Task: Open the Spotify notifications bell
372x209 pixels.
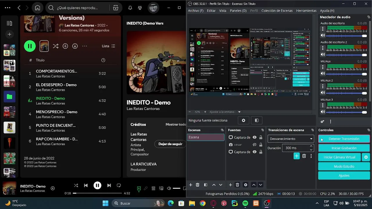Action: click(130, 8)
